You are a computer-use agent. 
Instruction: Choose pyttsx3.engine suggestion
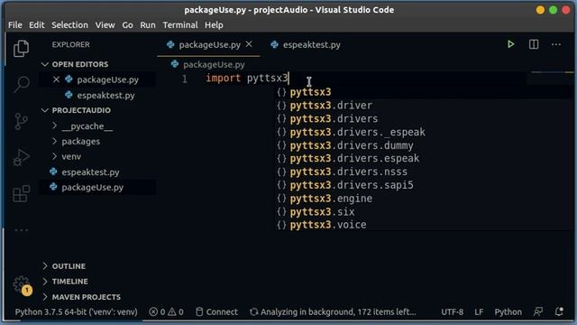click(x=425, y=199)
